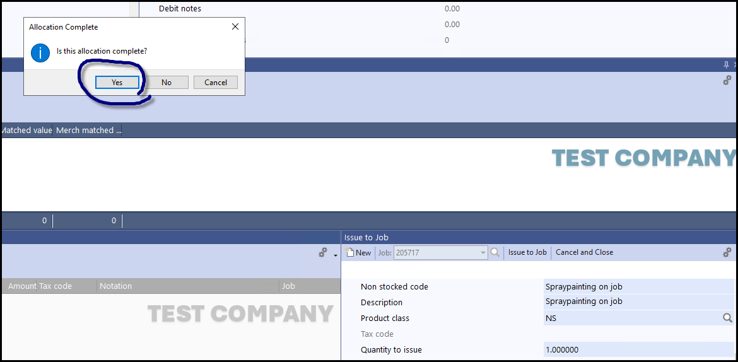The width and height of the screenshot is (738, 362).
Task: Click Yes to confirm allocation complete
Action: [117, 83]
